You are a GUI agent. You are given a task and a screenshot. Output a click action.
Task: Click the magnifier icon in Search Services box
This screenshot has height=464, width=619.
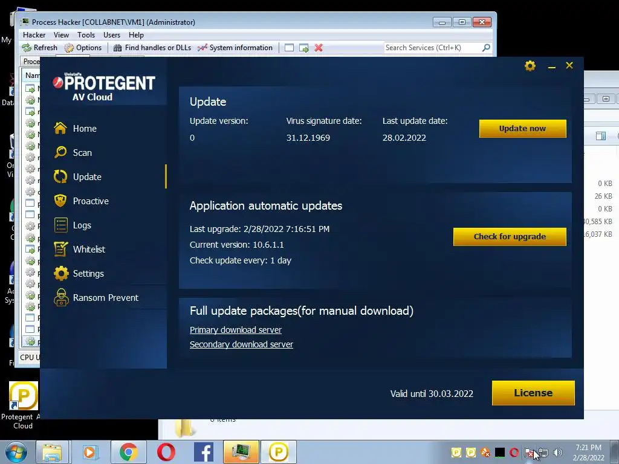click(x=486, y=48)
